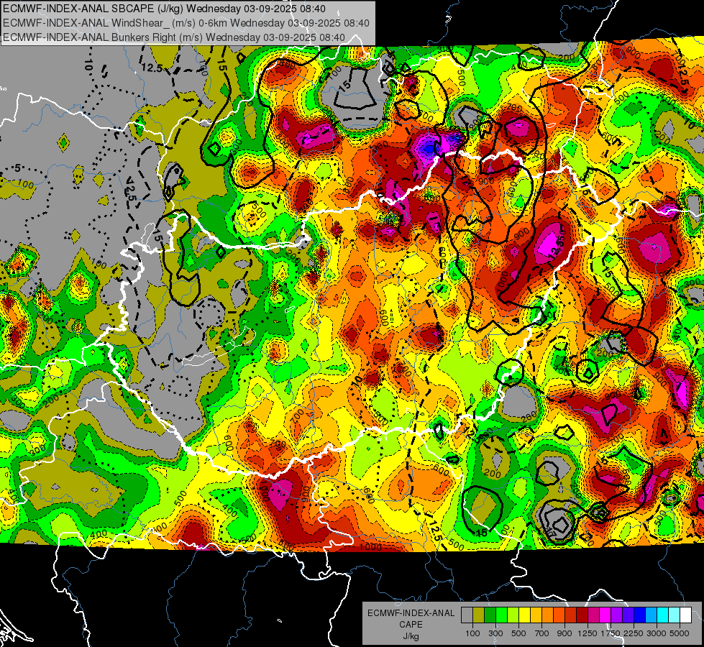Click the legend tick label 300
The height and width of the screenshot is (647, 704).
495,633
